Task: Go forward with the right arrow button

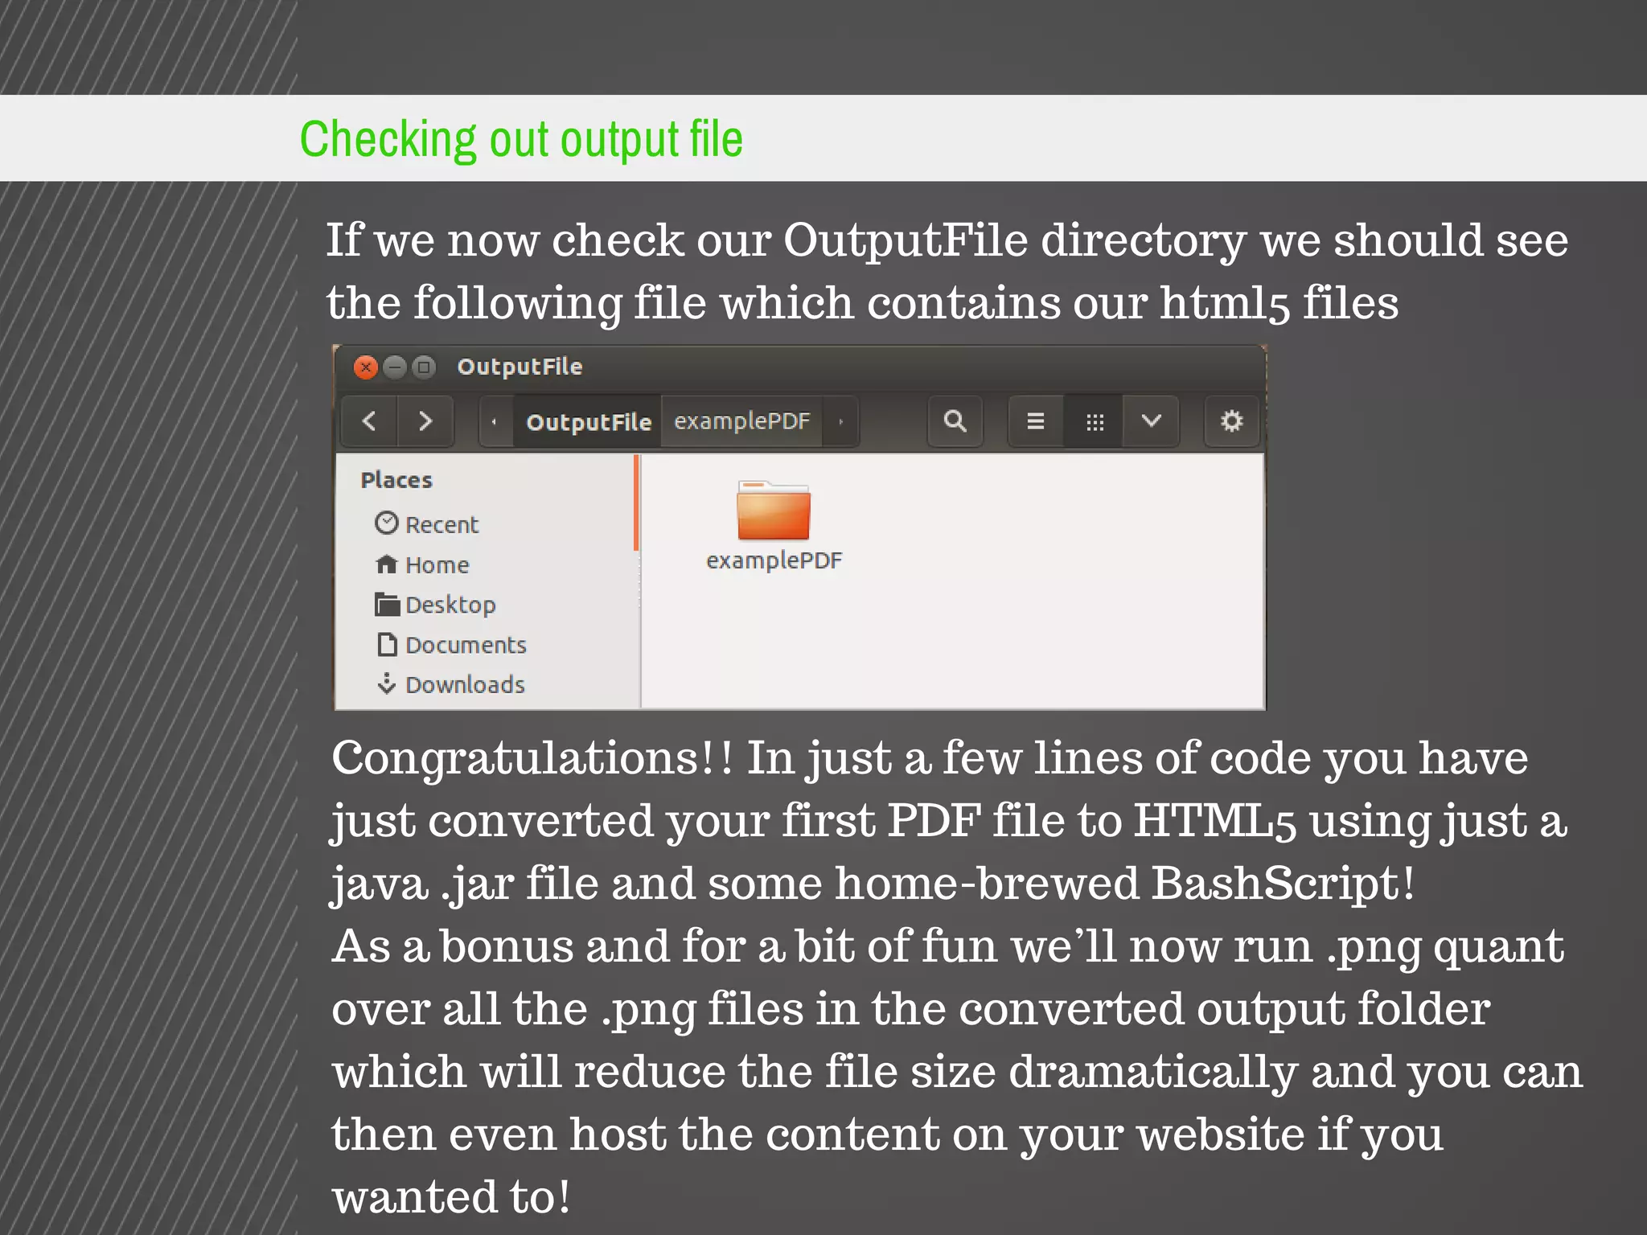Action: point(425,421)
